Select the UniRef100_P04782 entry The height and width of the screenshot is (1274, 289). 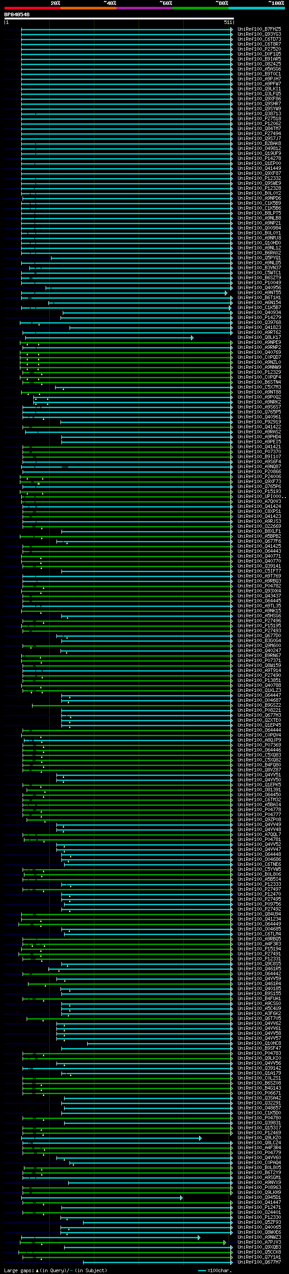[x=259, y=586]
